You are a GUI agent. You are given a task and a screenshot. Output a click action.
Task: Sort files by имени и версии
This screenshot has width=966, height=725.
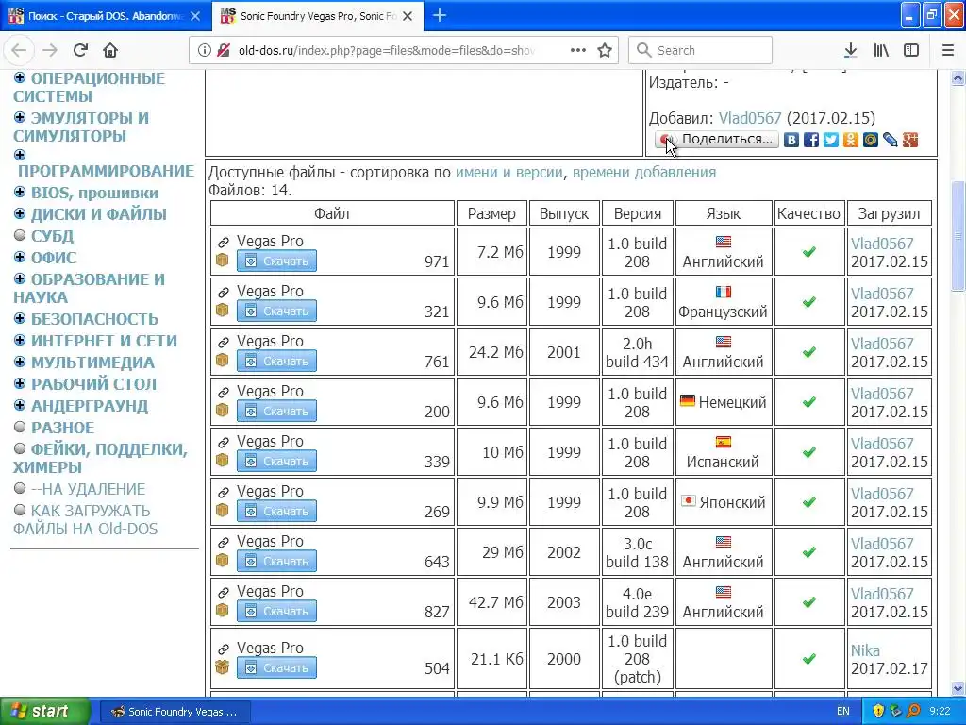click(508, 173)
